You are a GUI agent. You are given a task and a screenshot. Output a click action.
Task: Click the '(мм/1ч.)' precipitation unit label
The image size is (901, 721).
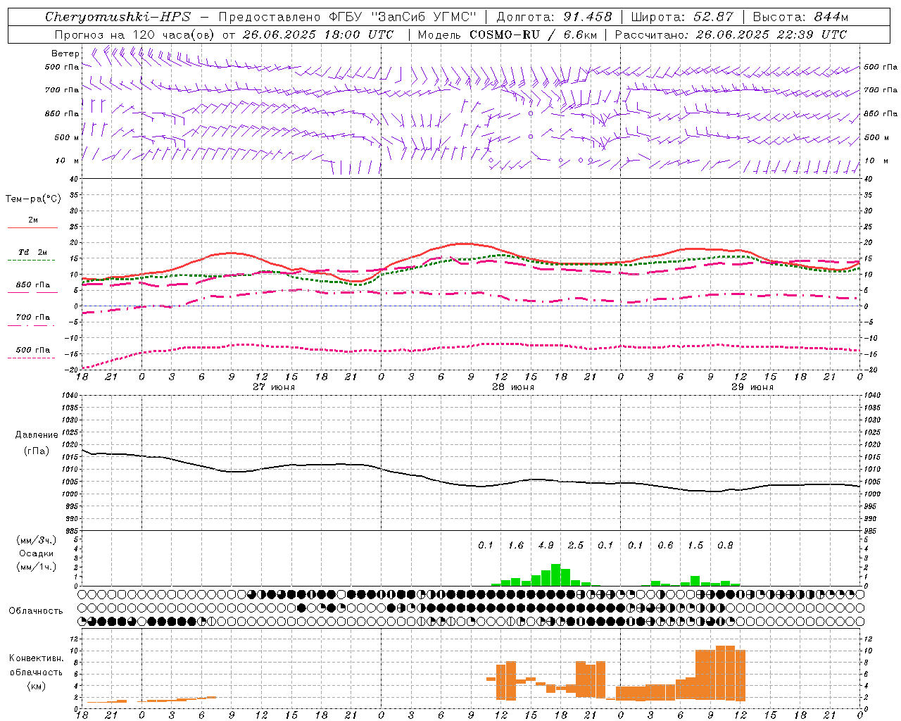pyautogui.click(x=37, y=567)
